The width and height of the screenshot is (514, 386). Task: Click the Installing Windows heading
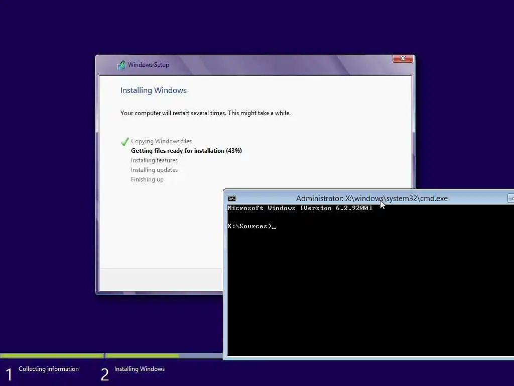[154, 90]
